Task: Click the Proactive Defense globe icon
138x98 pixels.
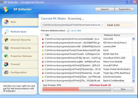Action: point(6,56)
